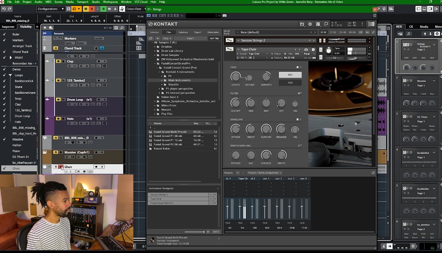
Task: Click the up arrow icon in VSTi panel
Action: click(425, 34)
